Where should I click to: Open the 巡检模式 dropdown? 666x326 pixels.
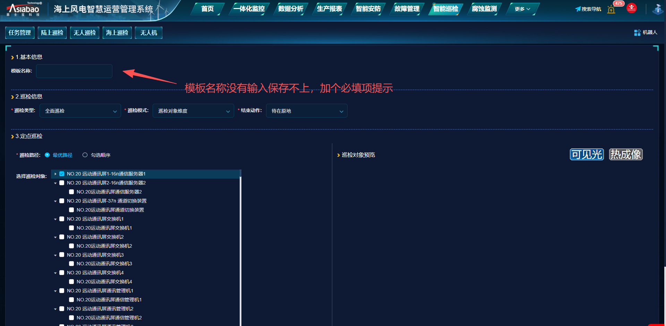[x=193, y=111]
